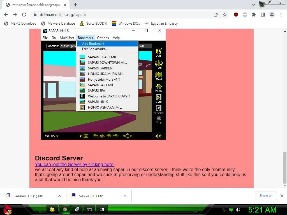This screenshot has height=215, width=287.
Task: Click the share page icon in address bar
Action: pos(216,15)
